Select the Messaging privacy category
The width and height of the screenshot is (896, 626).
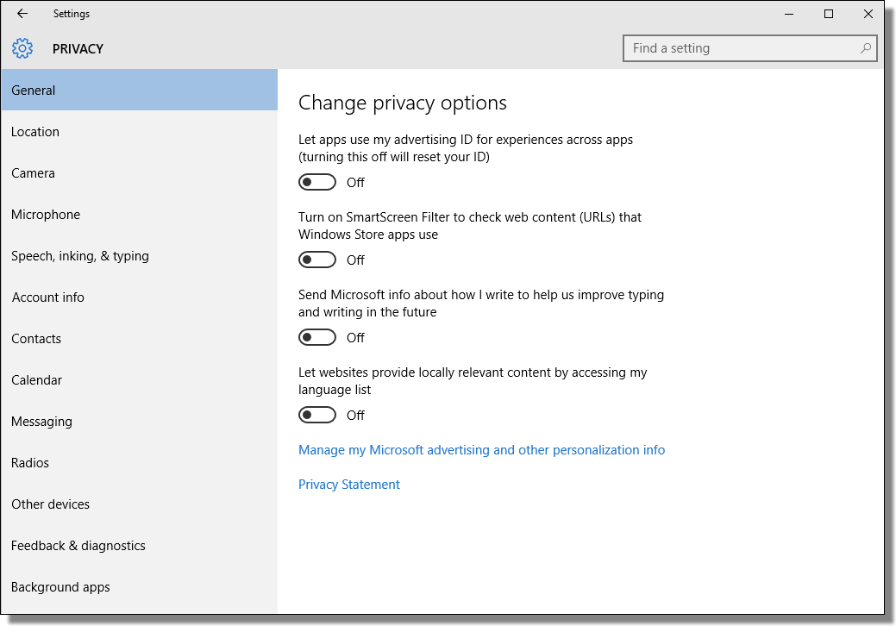[41, 421]
